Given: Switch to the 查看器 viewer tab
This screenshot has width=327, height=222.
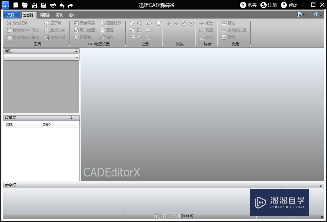Looking at the screenshot, I should tap(28, 15).
